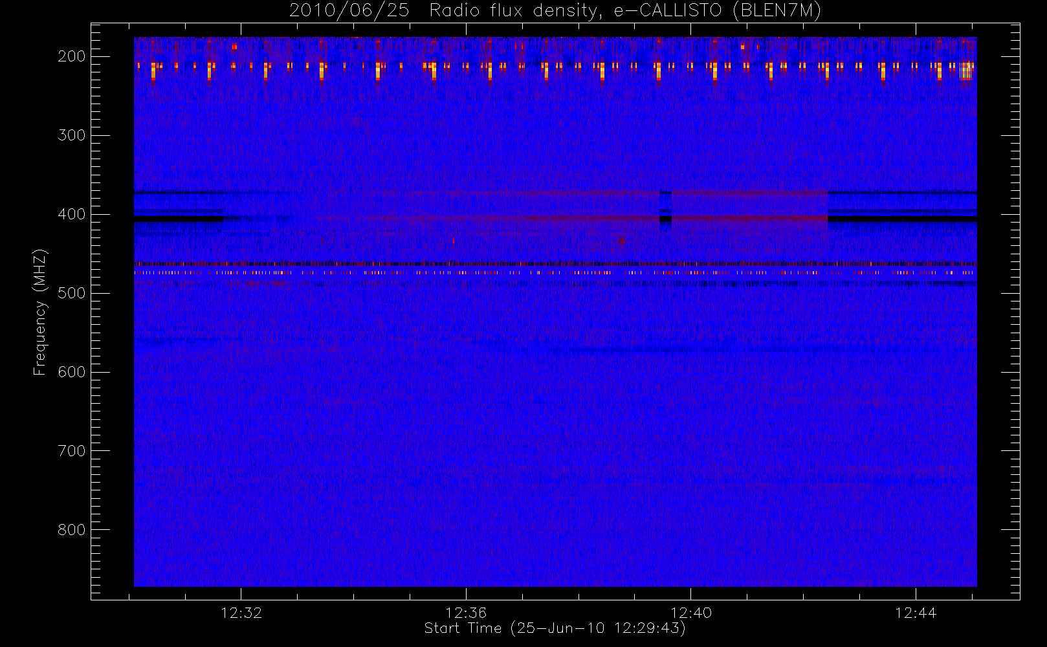Click the 700 frequency tick label

click(x=72, y=451)
